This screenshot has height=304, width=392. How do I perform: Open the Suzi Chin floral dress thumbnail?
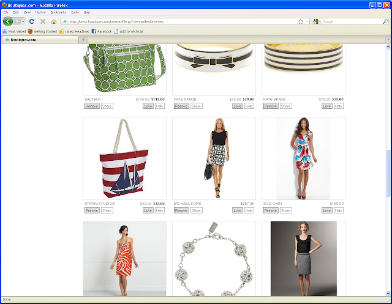303,158
